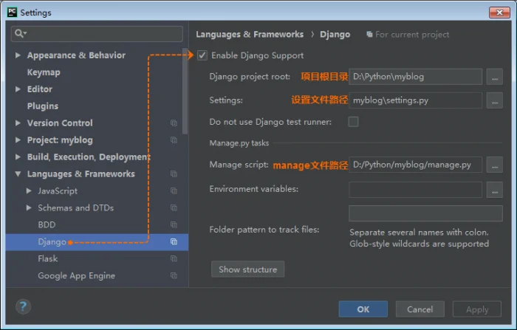
Task: Click the Editor label
Action: tap(40, 89)
